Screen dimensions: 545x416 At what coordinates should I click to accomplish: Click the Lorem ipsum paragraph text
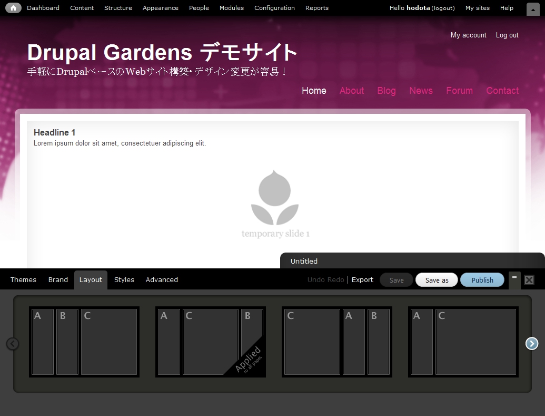[x=120, y=143]
